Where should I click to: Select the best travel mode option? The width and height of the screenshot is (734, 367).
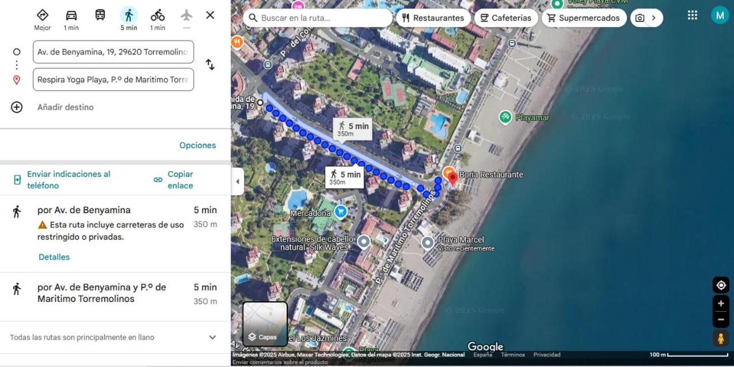tap(43, 20)
